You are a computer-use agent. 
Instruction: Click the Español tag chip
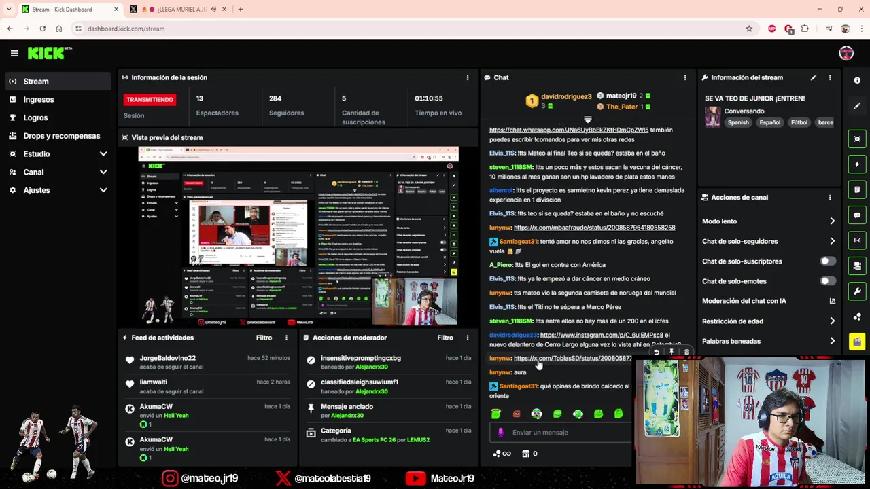coord(769,122)
